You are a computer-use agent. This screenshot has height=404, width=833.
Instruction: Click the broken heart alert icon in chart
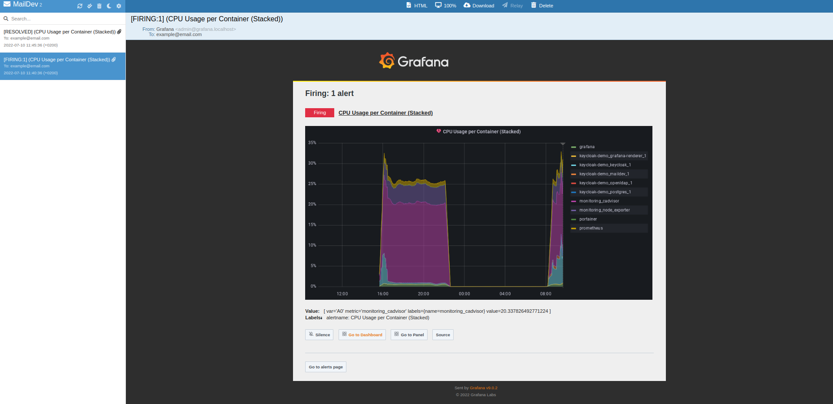(439, 131)
